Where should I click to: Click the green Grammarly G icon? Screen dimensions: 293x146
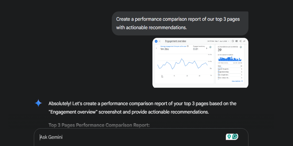click(235, 137)
